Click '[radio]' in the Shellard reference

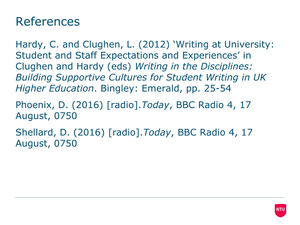(x=124, y=132)
